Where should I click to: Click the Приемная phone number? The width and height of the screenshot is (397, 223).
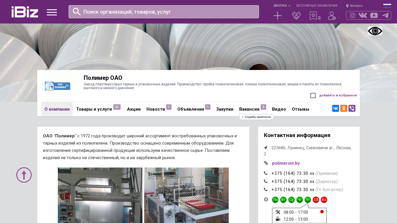click(x=293, y=173)
